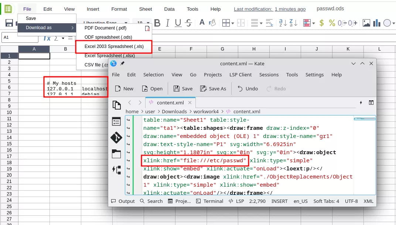The image size is (396, 225).
Task: Open Kate's Git sidebar panel icon
Action: [116, 138]
